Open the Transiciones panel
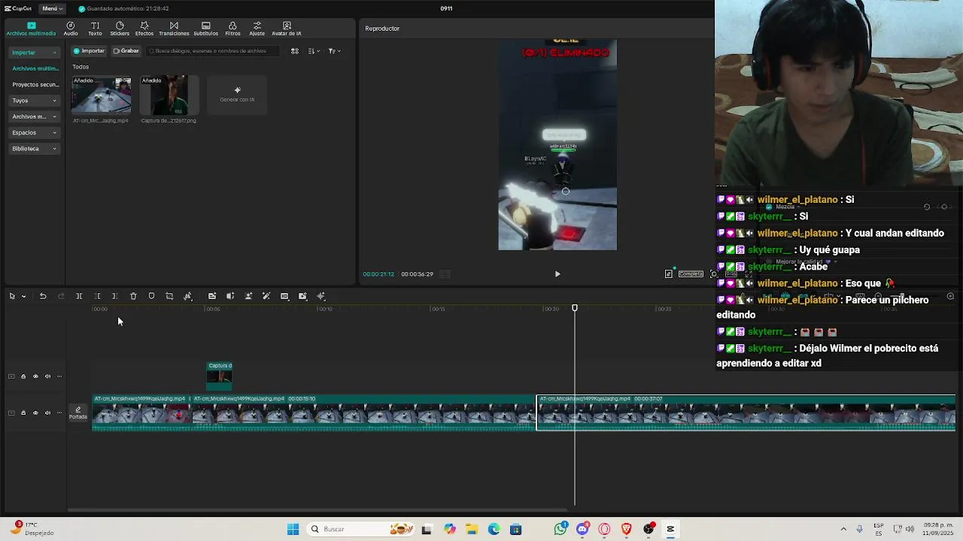 click(174, 29)
